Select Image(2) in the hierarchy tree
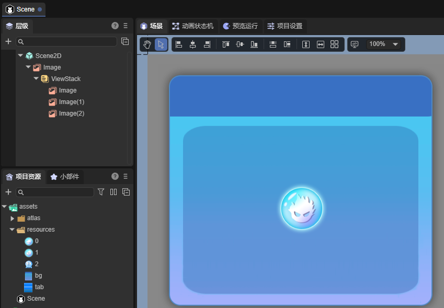Viewport: 444px width, 308px height. click(71, 113)
